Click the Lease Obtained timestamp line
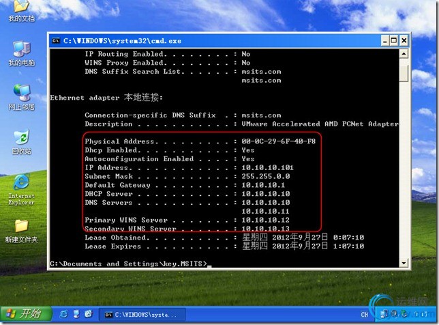This screenshot has width=439, height=325. (224, 238)
